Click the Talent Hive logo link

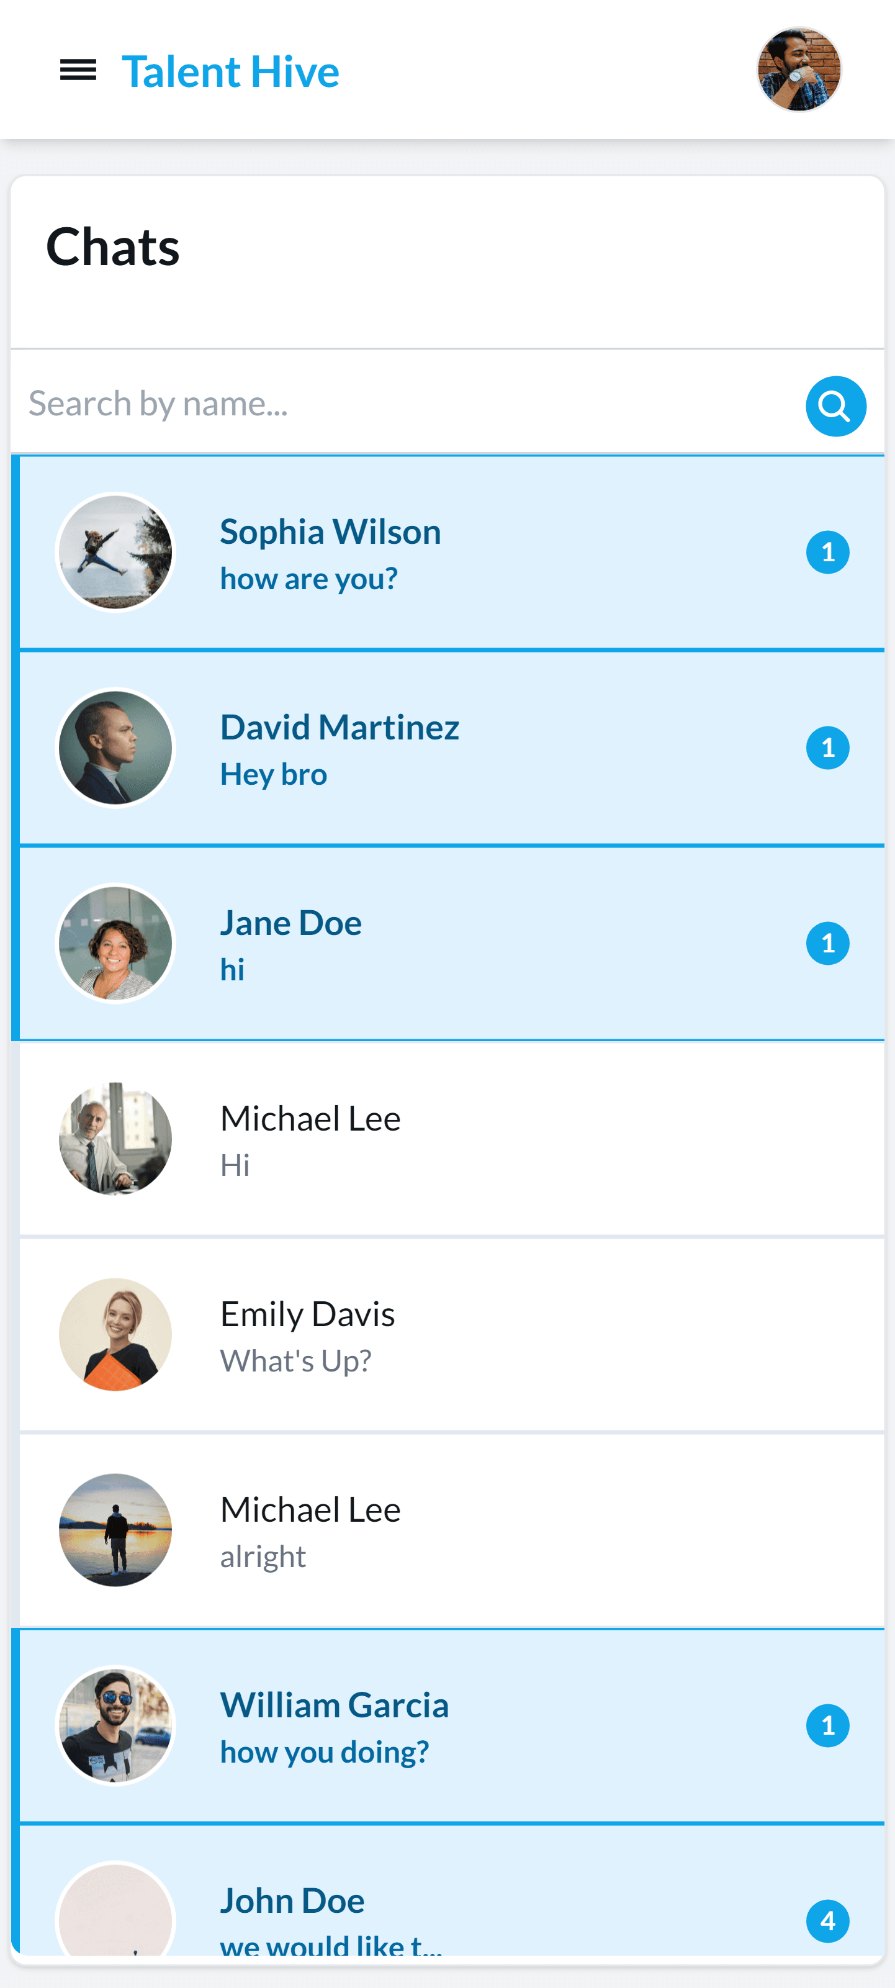[x=230, y=71]
